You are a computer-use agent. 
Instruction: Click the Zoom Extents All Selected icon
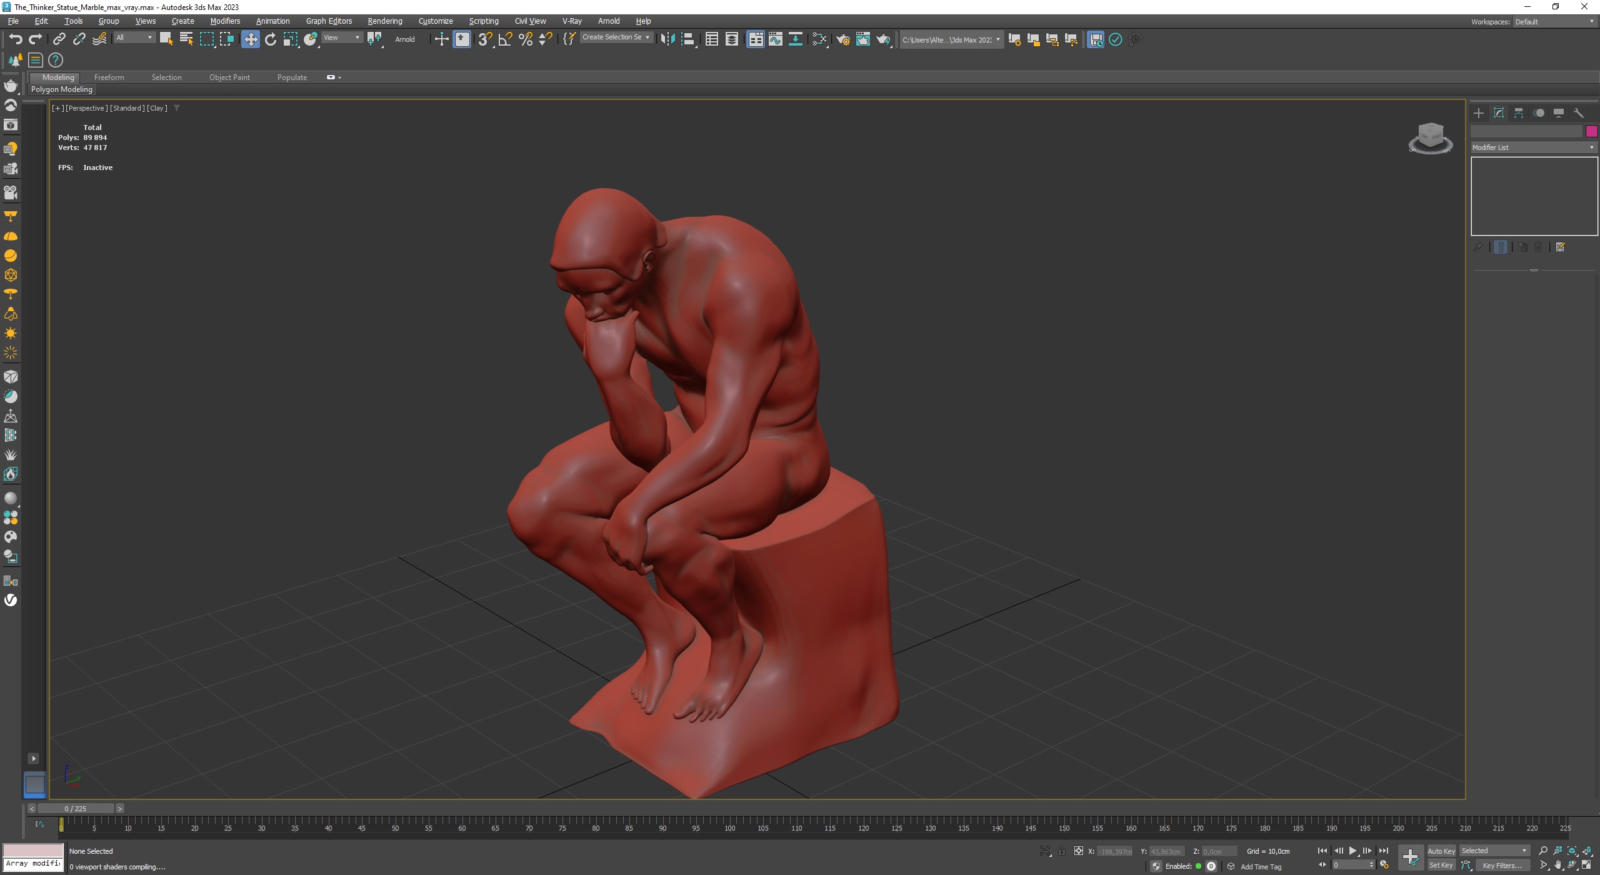pyautogui.click(x=1587, y=851)
